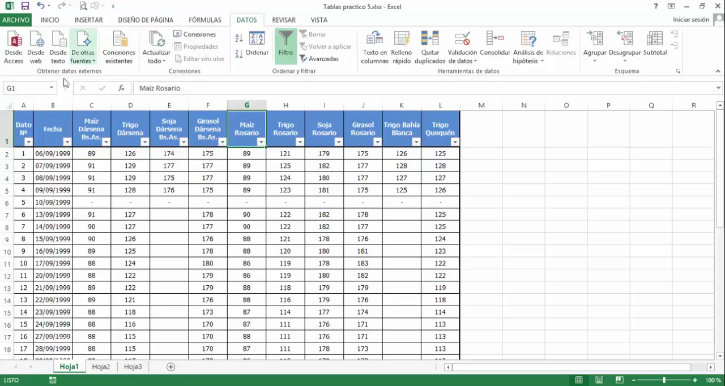Click the insert function fx icon
Image resolution: width=725 pixels, height=386 pixels.
pos(121,88)
